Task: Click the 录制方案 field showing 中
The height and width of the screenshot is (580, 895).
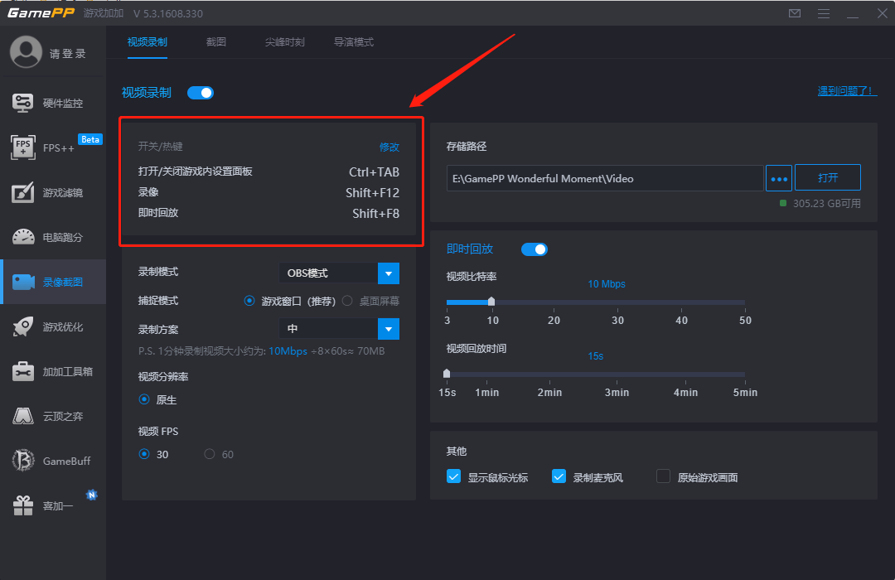Action: click(328, 329)
